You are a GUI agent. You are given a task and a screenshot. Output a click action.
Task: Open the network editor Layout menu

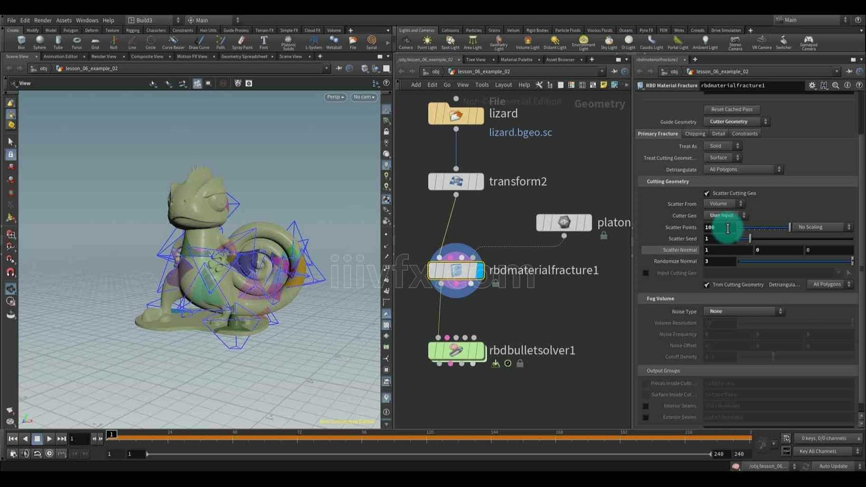[503, 85]
